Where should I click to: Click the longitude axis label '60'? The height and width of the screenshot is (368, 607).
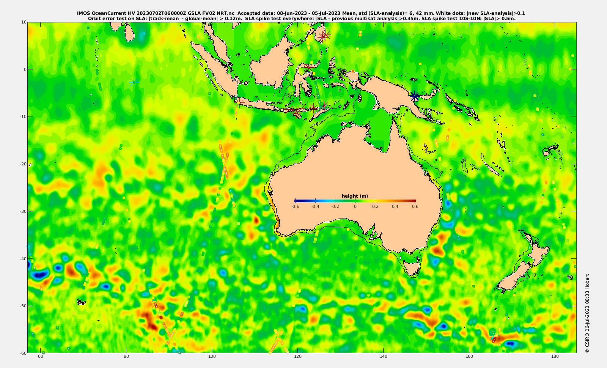coord(41,357)
